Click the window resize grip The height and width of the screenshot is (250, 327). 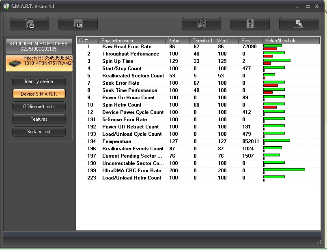319,242
